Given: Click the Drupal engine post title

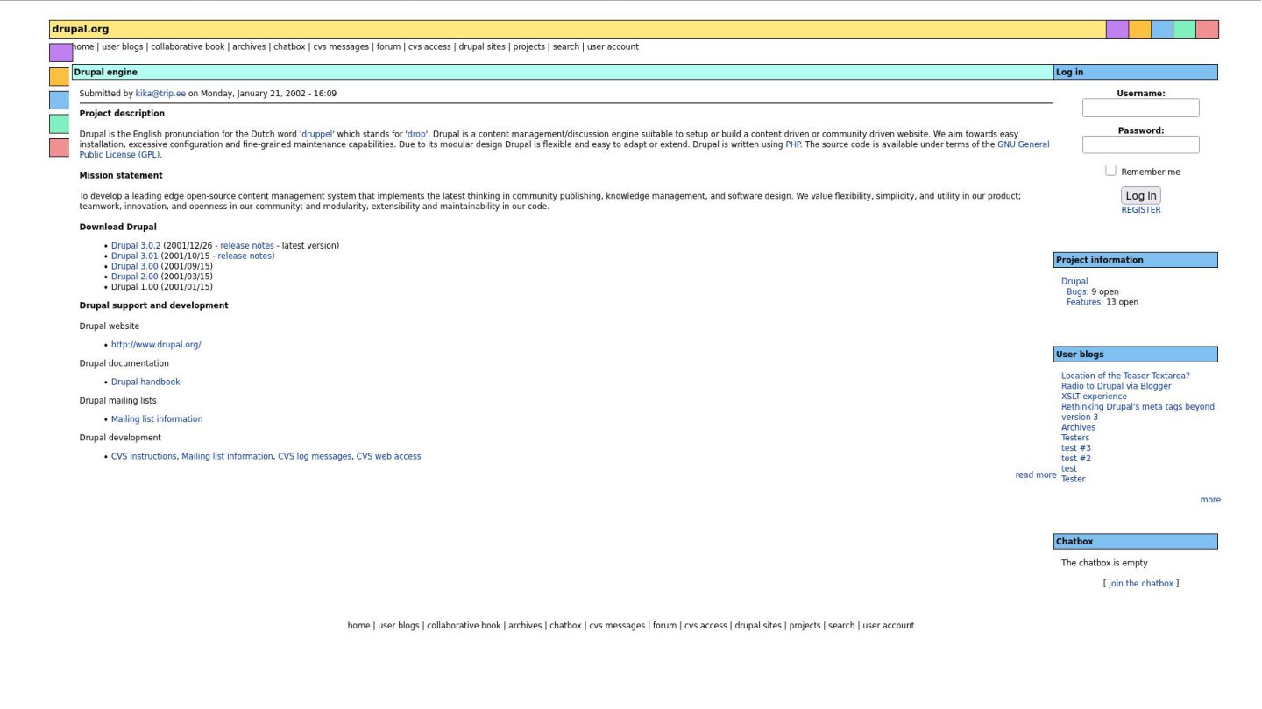Looking at the screenshot, I should pos(105,73).
